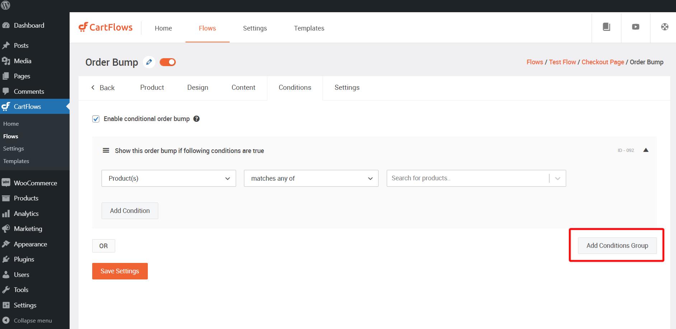This screenshot has width=676, height=329.
Task: Open the Product(s) condition type dropdown
Action: (169, 179)
